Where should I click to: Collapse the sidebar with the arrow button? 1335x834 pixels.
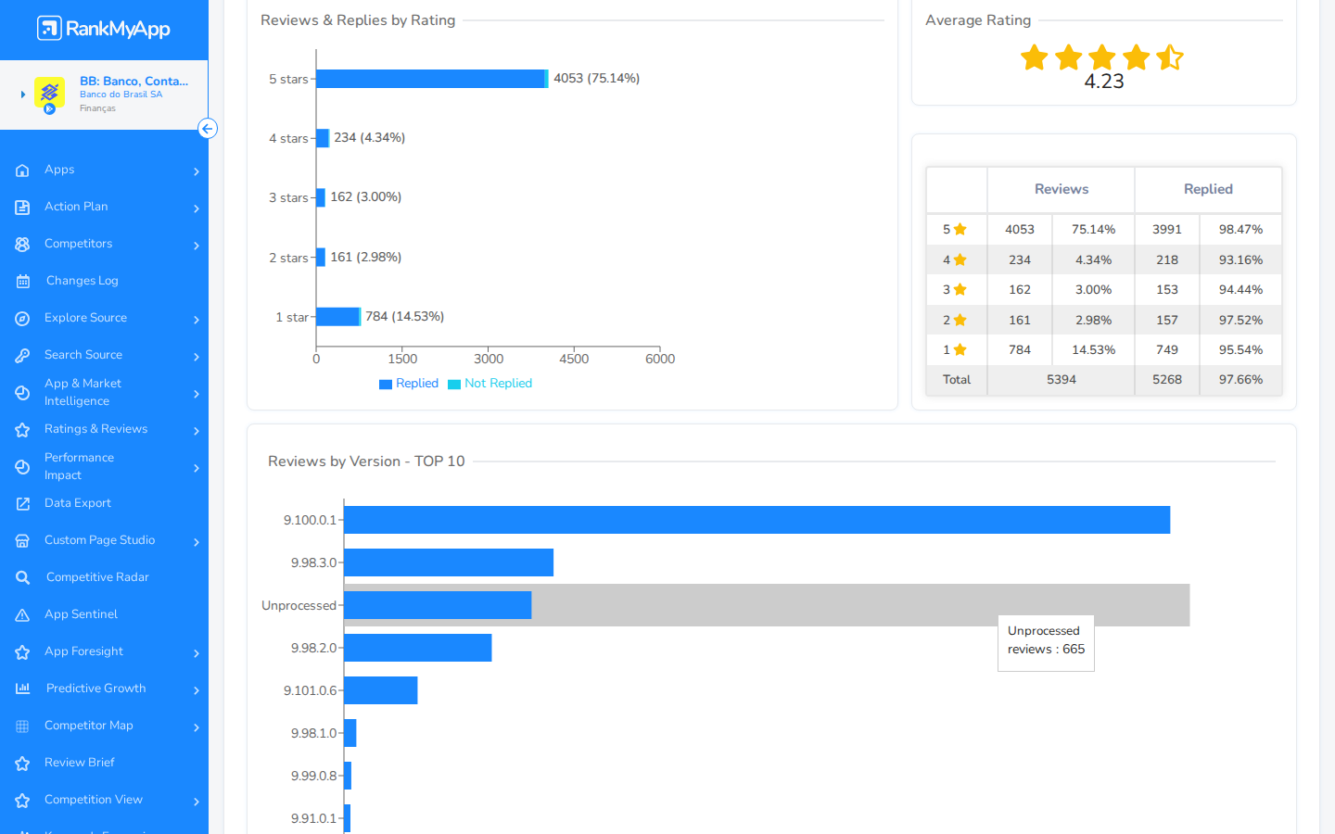coord(208,129)
